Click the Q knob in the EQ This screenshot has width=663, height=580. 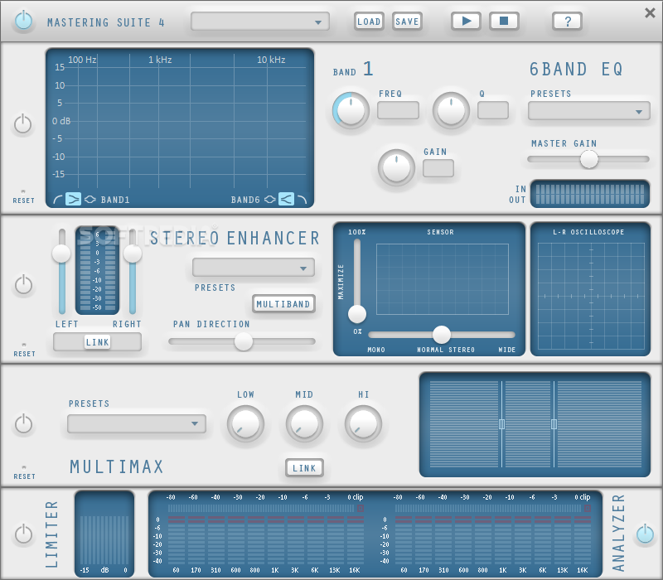click(451, 110)
